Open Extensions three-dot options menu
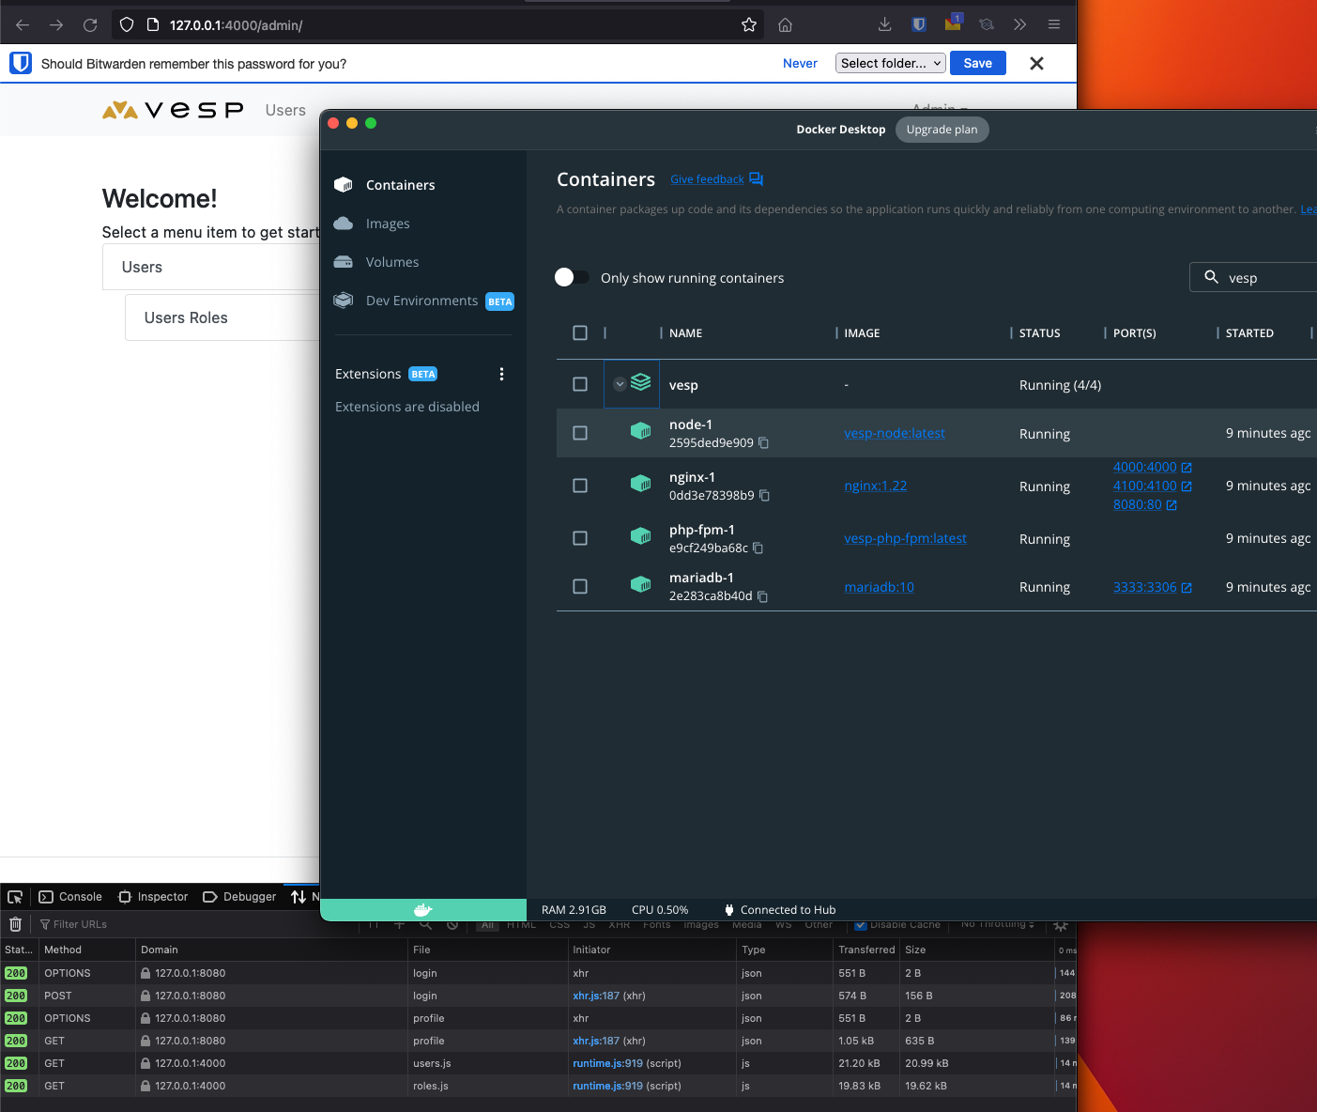The height and width of the screenshot is (1112, 1317). click(x=501, y=374)
